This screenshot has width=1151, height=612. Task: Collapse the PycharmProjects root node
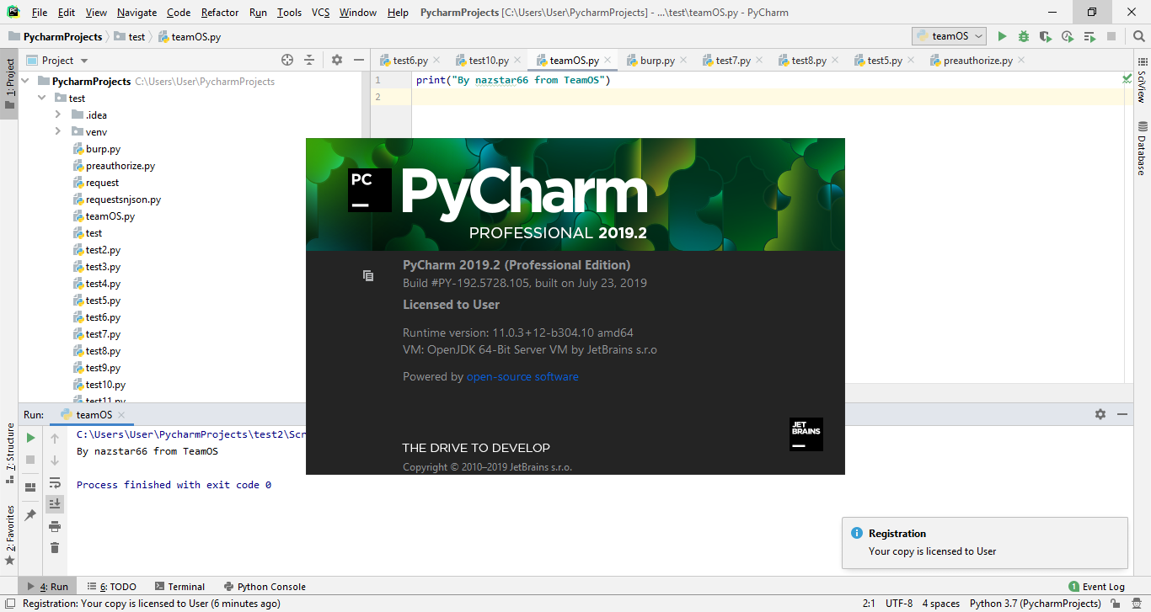25,82
